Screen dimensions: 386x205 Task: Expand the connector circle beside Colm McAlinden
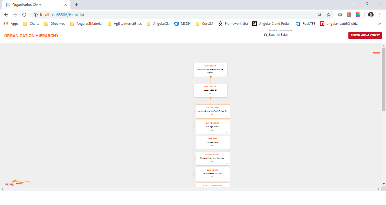pos(194,158)
